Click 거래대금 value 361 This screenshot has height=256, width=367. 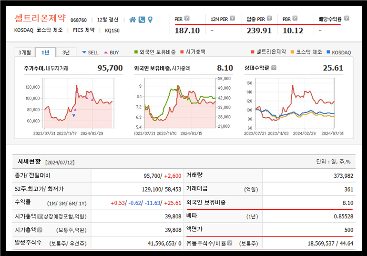pyautogui.click(x=348, y=189)
